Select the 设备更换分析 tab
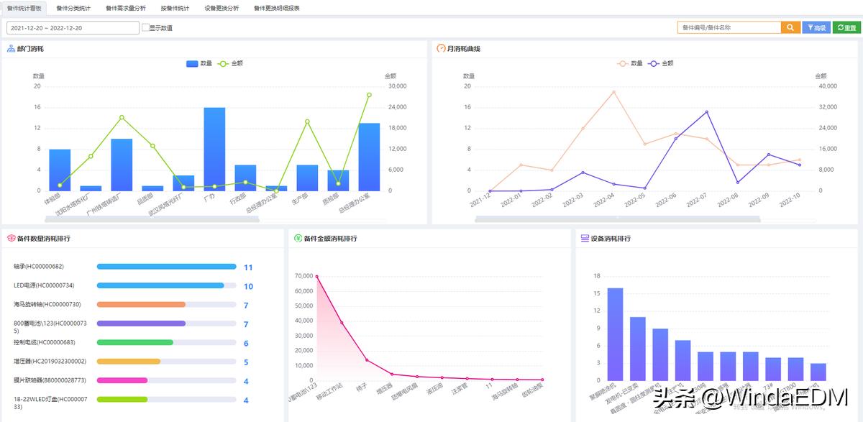The width and height of the screenshot is (863, 422). [x=222, y=8]
